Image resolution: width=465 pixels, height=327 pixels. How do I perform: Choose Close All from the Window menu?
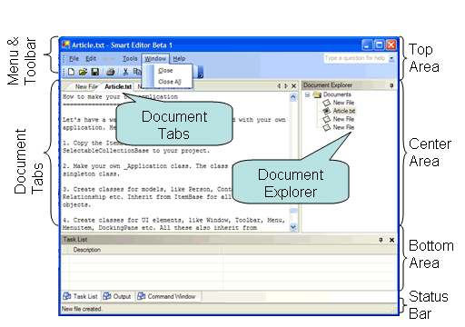(x=170, y=82)
